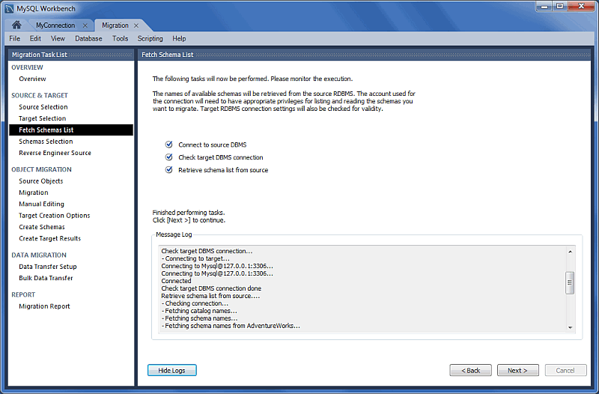
Task: Open the Scripting menu
Action: pyautogui.click(x=150, y=38)
